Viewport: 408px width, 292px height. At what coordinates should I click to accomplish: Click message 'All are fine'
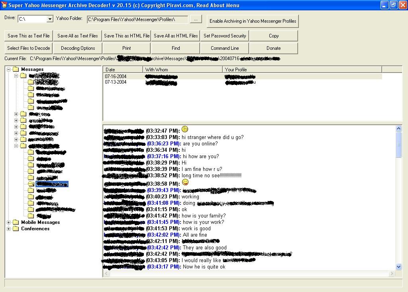(195, 235)
